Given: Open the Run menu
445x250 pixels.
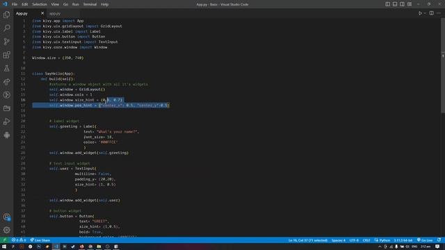Looking at the screenshot, I should [76, 4].
